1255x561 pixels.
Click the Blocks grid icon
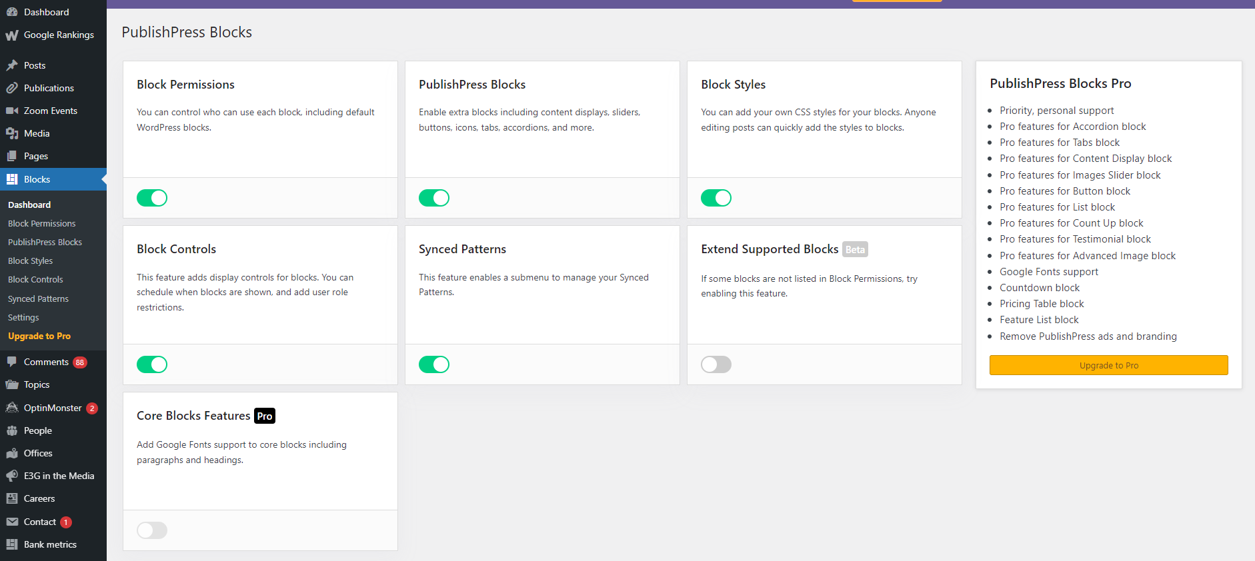12,179
